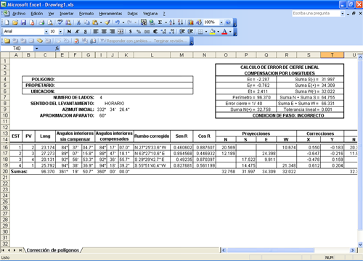Screen dimensions: 363x261
Task: Open the Datos menu
Action: [132, 14]
